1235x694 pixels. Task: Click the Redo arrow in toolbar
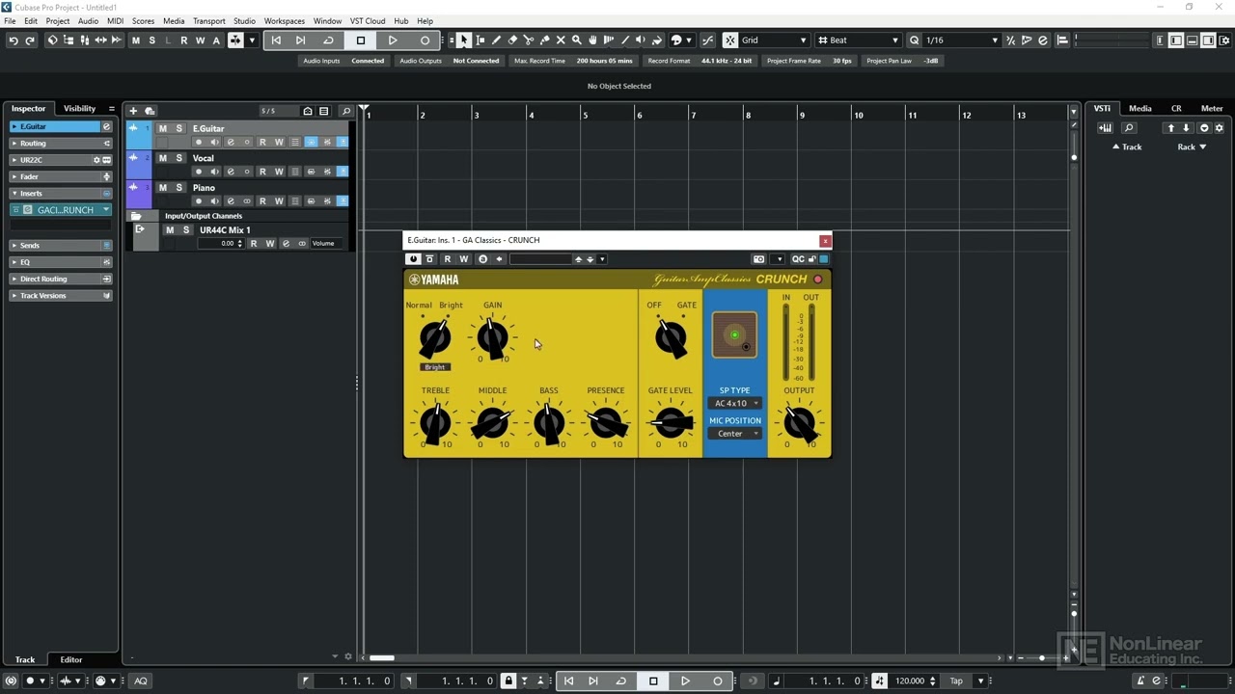[x=30, y=40]
